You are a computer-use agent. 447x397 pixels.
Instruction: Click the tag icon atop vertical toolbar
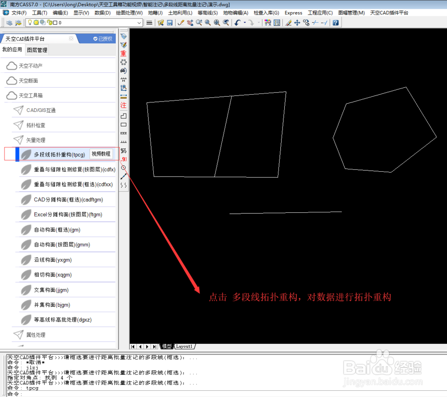click(123, 36)
